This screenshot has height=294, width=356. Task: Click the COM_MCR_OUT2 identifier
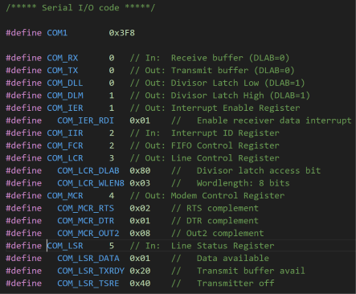click(88, 234)
